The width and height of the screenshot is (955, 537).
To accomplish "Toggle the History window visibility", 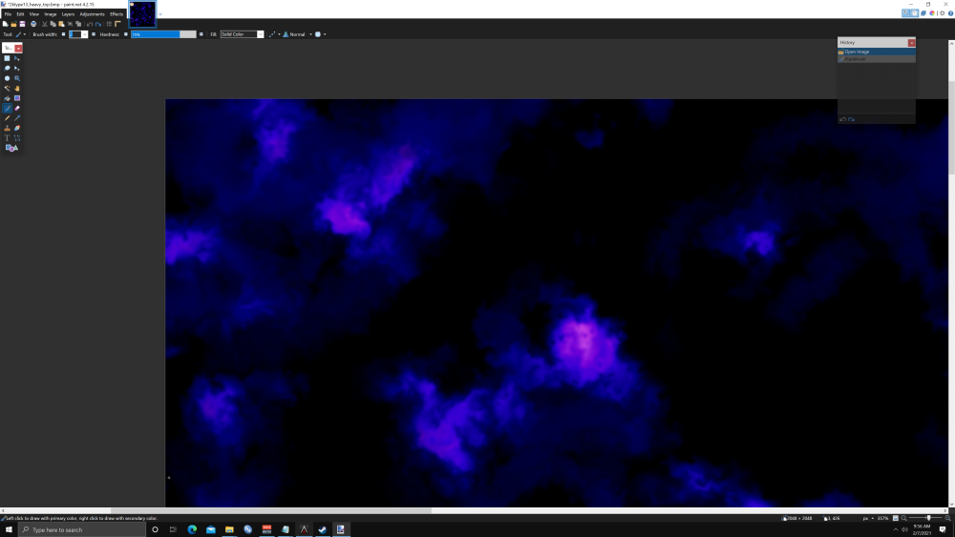I will [914, 12].
